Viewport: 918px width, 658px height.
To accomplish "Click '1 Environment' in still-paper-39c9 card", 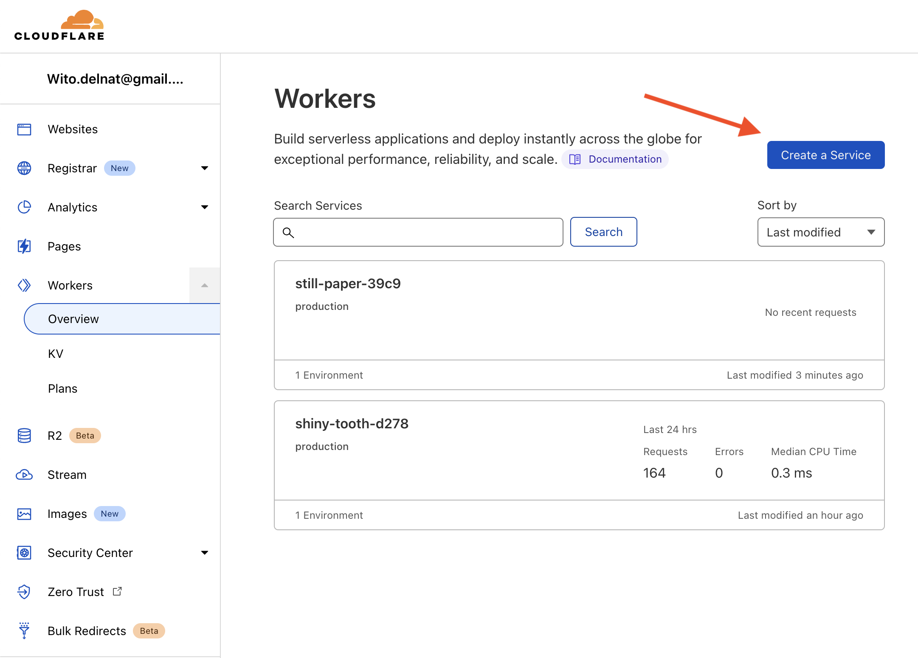I will click(329, 375).
